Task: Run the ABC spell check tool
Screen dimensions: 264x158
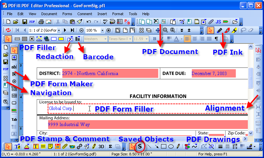Action: point(105,21)
